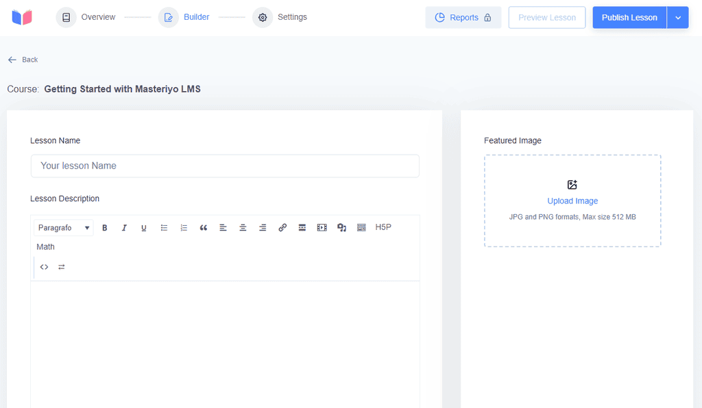Click the swap arrows toolbar icon

click(61, 267)
